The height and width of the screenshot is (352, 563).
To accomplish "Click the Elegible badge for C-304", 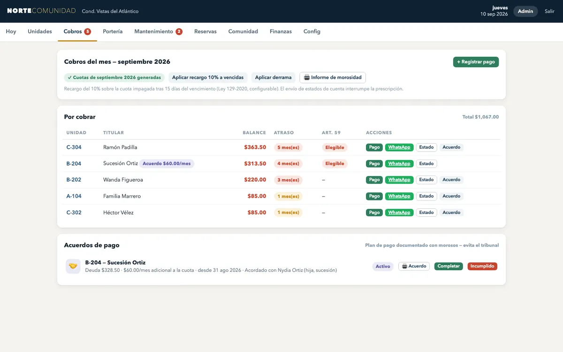I will [335, 147].
